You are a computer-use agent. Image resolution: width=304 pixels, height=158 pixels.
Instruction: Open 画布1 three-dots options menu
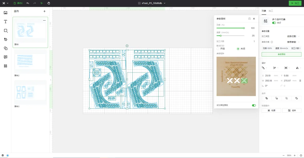tap(44, 20)
